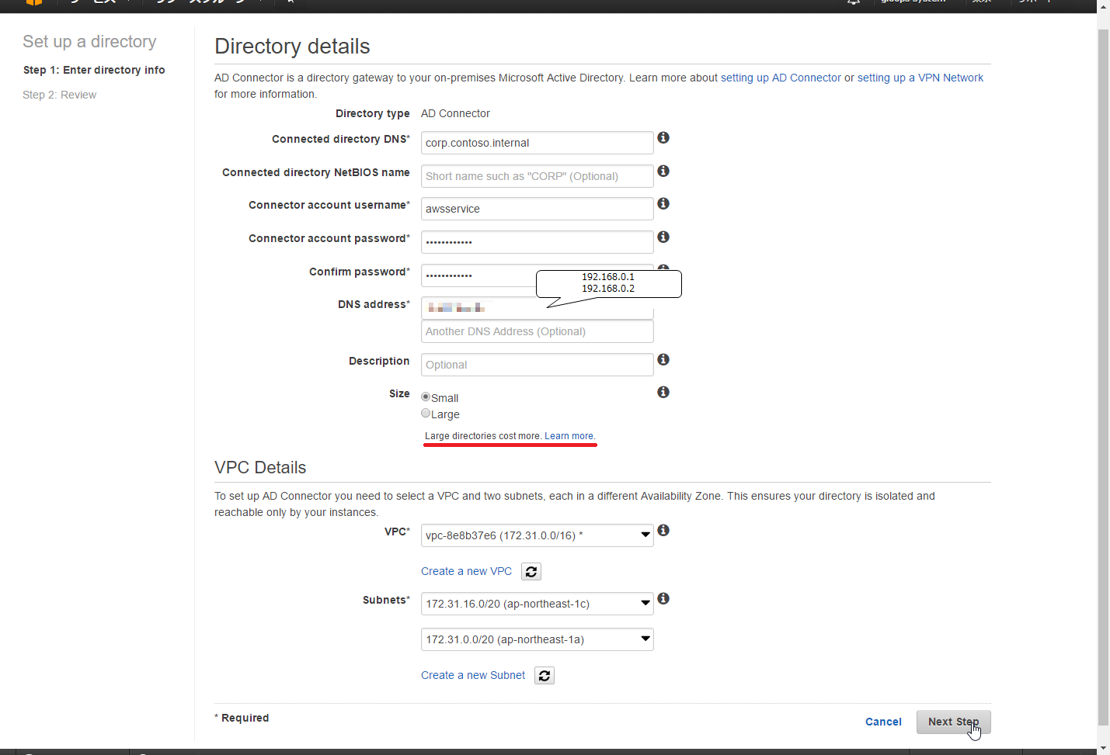Click the Set up a directory title

89,42
